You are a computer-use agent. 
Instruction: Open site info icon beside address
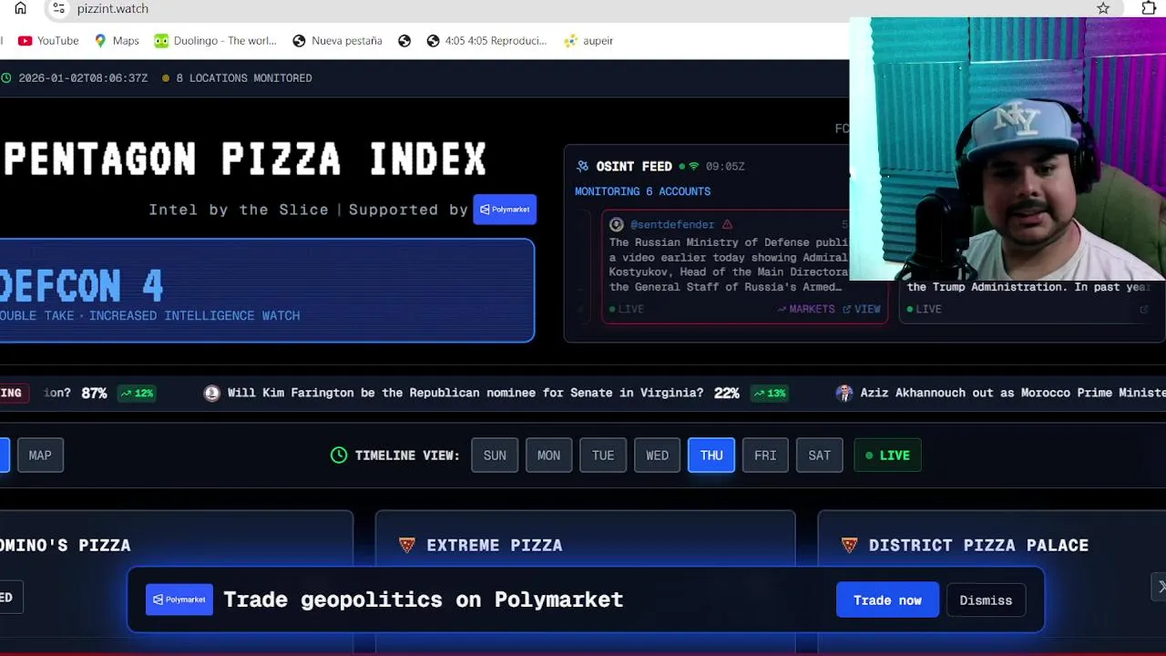[58, 8]
